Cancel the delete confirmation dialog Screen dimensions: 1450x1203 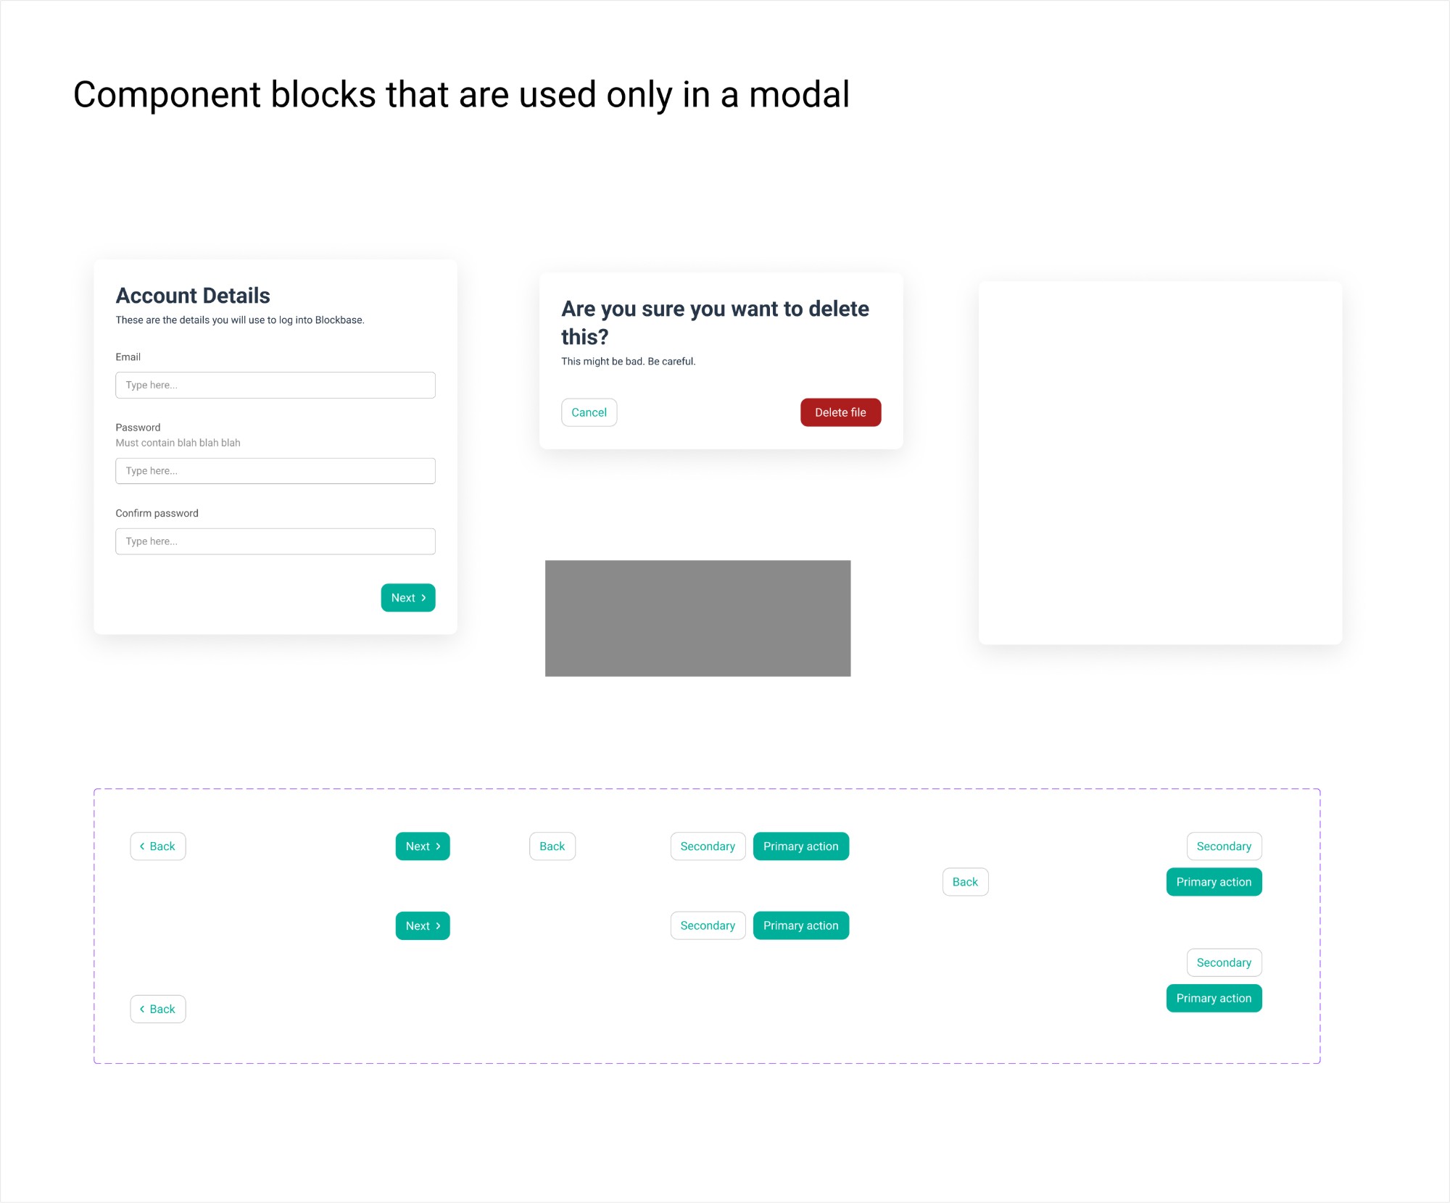(589, 412)
